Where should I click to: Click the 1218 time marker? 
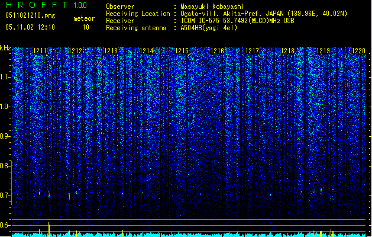click(x=288, y=51)
